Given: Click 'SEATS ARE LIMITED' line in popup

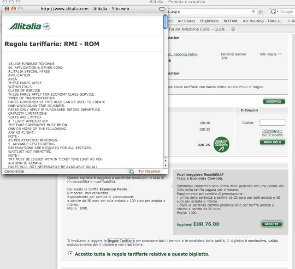Looking at the screenshot, I should coord(24,117).
